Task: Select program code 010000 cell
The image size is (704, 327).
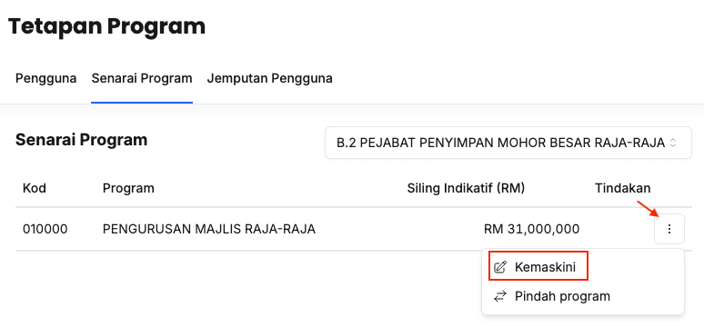Action: click(x=45, y=229)
